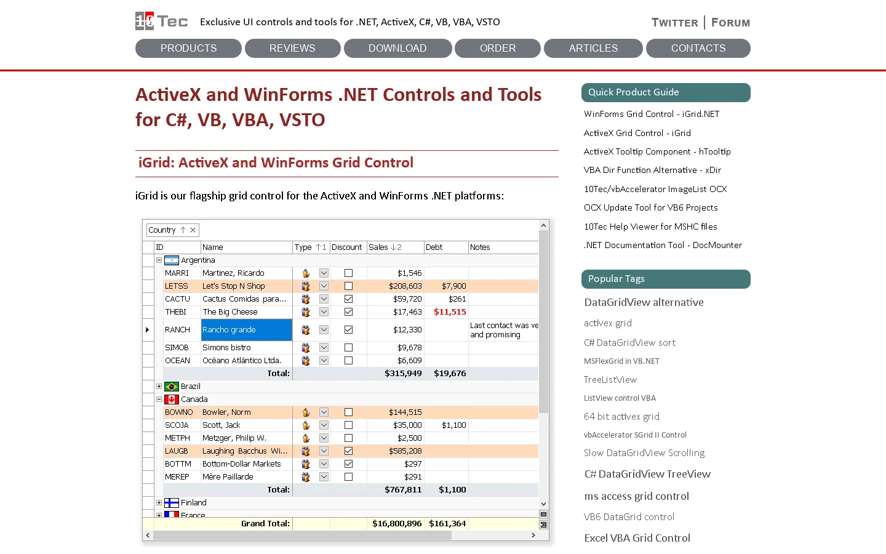Image resolution: width=886 pixels, height=554 pixels.
Task: Click the 10Tec logo
Action: point(161,21)
